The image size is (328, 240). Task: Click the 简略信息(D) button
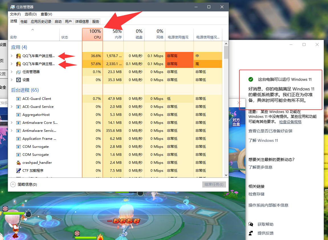(24, 185)
